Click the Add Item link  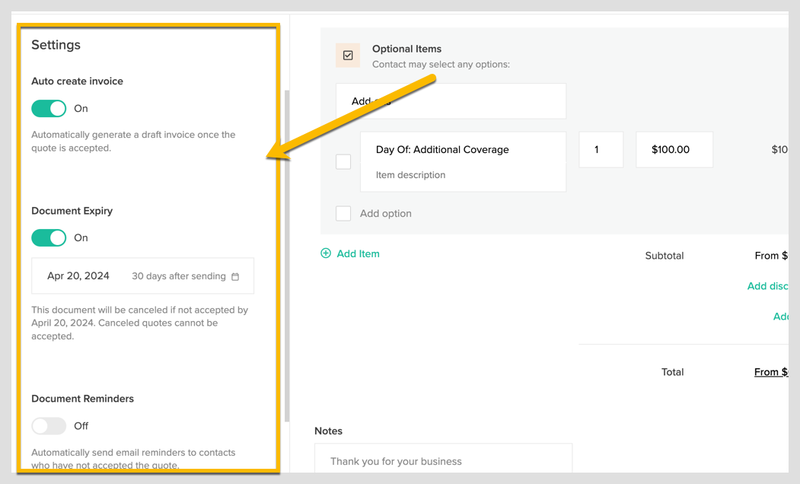[358, 253]
